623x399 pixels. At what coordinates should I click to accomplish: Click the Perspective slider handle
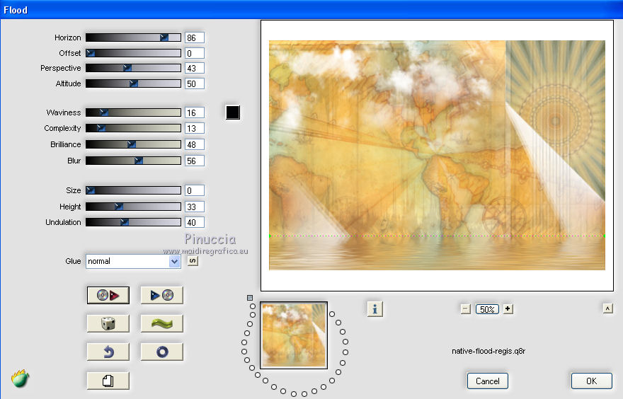pyautogui.click(x=127, y=68)
